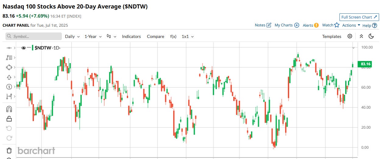Focus the Symbol search field

coord(34,36)
